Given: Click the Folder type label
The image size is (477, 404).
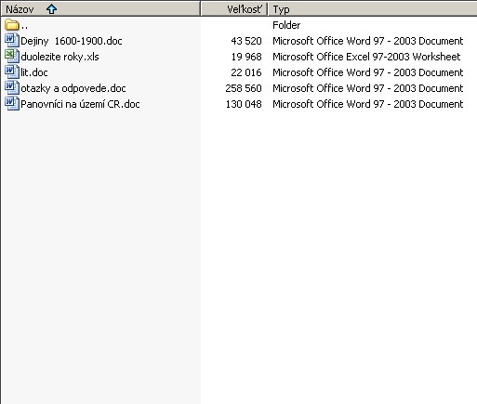Looking at the screenshot, I should pyautogui.click(x=286, y=25).
